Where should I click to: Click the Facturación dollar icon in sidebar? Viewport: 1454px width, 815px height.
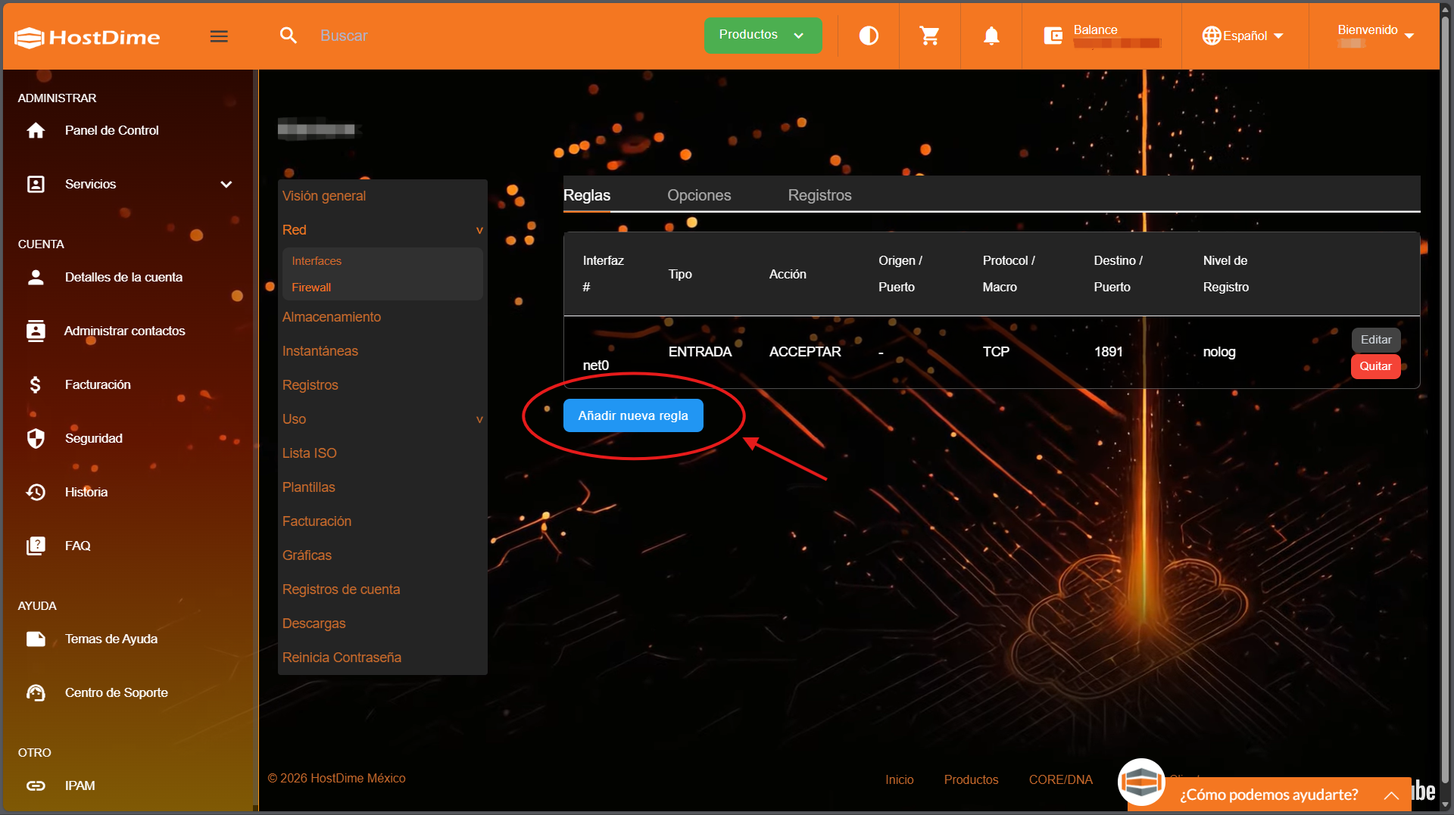click(x=36, y=384)
